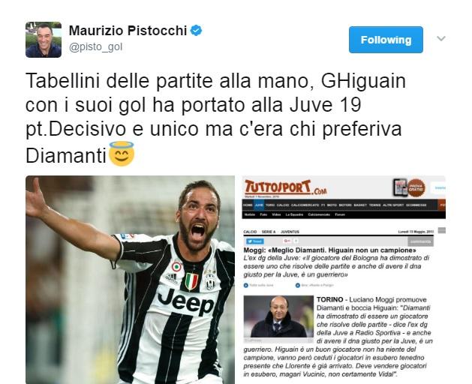Click the SERIE A breadcrumb link
Screen dimensions: 472x384
(x=269, y=232)
